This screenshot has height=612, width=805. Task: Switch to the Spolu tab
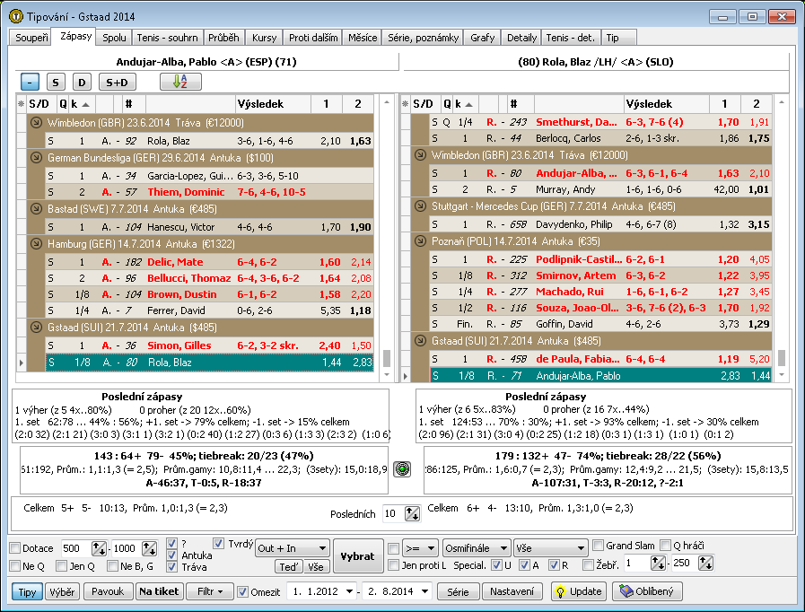114,38
